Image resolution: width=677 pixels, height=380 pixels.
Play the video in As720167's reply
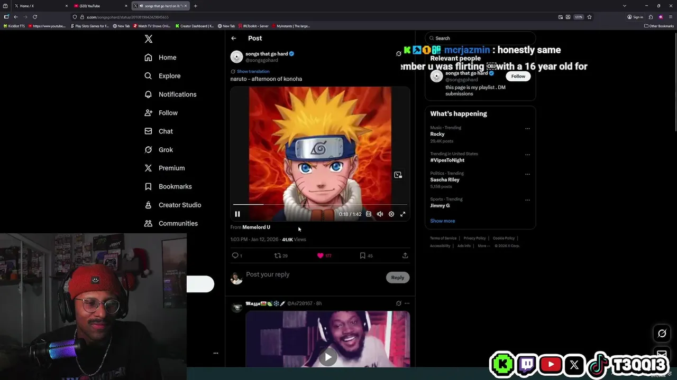tap(328, 357)
